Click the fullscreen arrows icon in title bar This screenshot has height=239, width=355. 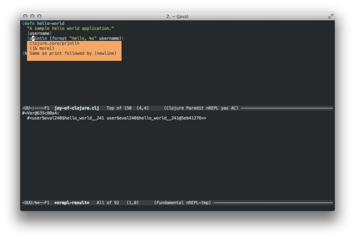coord(331,16)
